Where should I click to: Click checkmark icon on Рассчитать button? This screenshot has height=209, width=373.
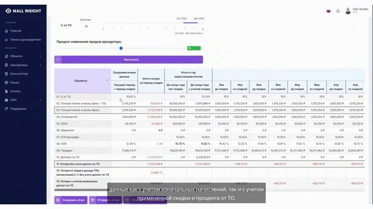pyautogui.click(x=58, y=59)
